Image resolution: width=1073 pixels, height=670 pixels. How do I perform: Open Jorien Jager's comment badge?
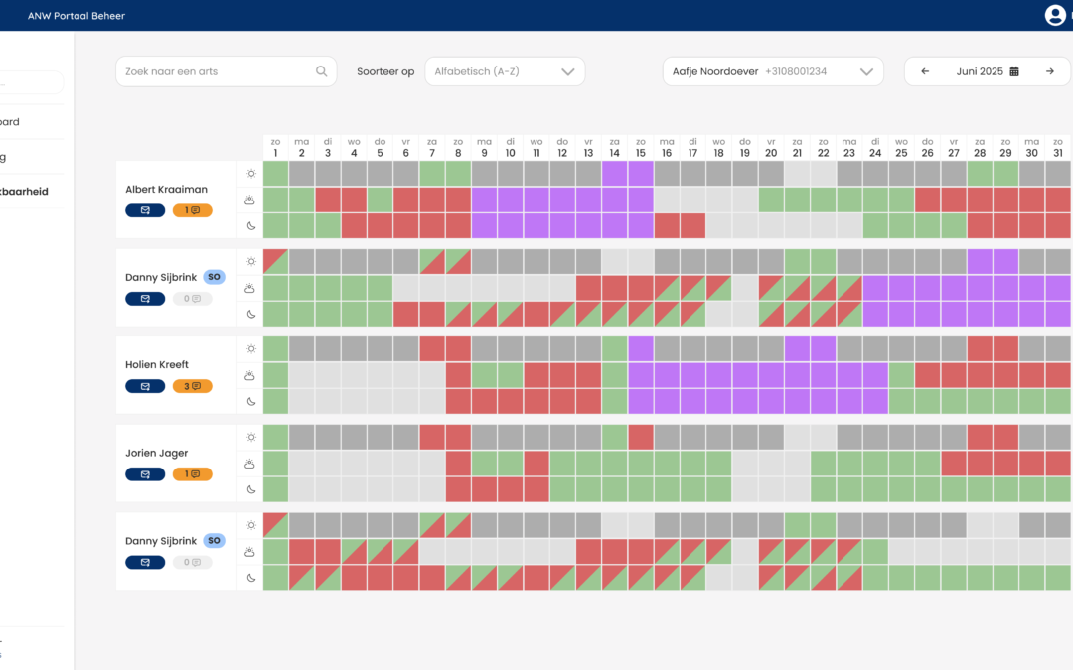[x=193, y=473]
